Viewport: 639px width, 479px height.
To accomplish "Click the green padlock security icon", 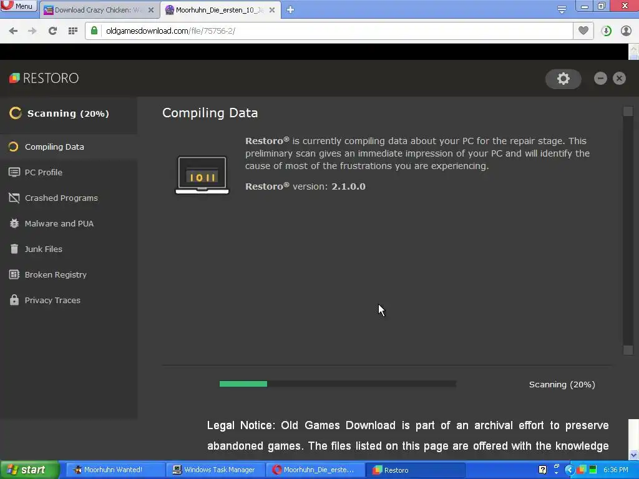I will tap(94, 31).
